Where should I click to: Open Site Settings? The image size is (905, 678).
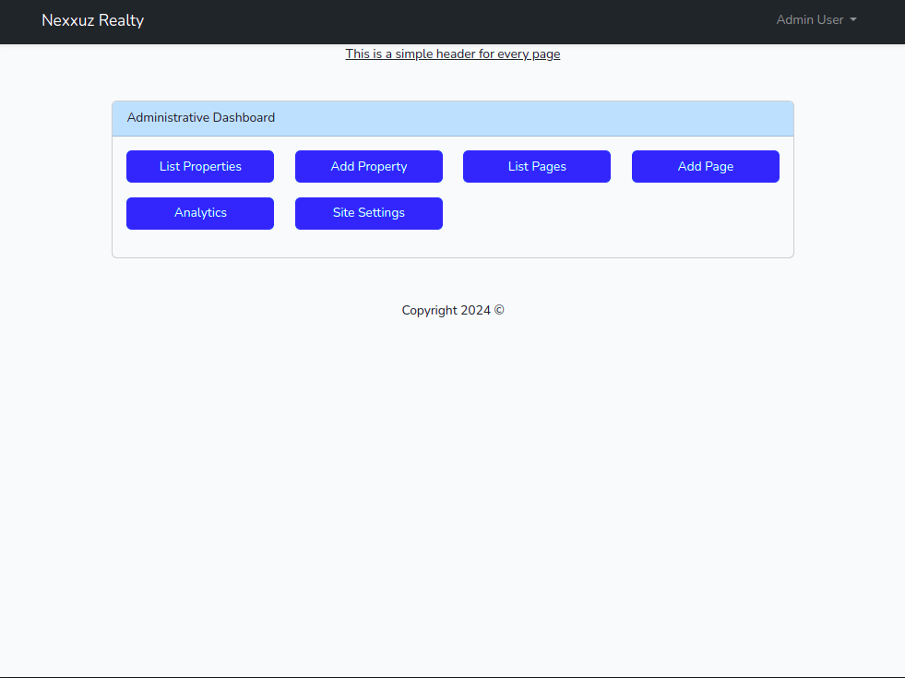(369, 213)
